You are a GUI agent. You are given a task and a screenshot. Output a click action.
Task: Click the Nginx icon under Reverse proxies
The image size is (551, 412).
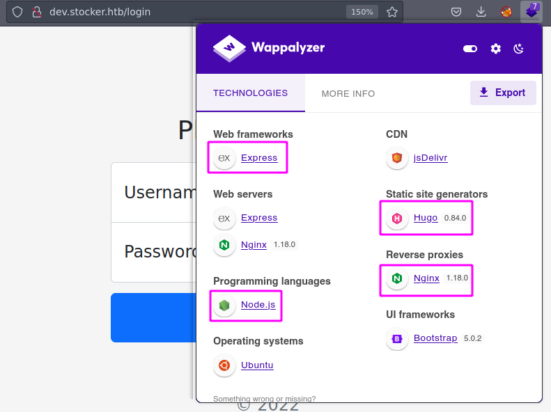(x=397, y=278)
